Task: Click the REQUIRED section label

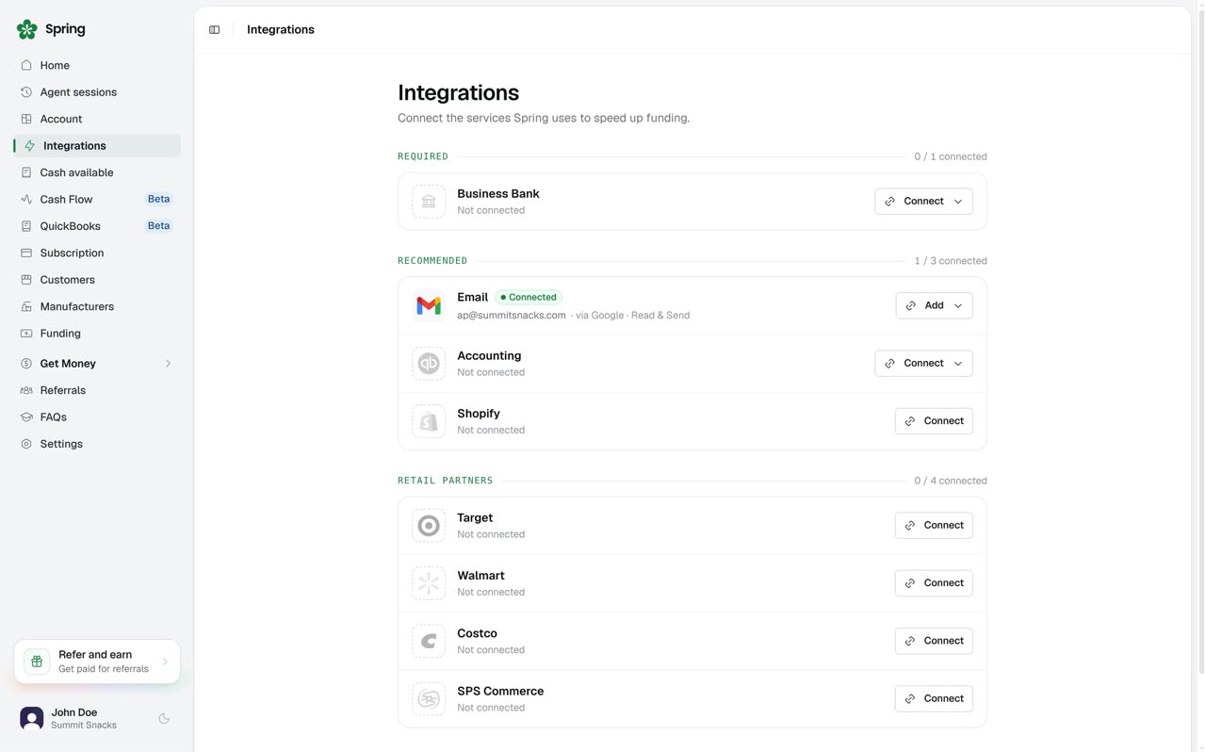Action: tap(423, 157)
